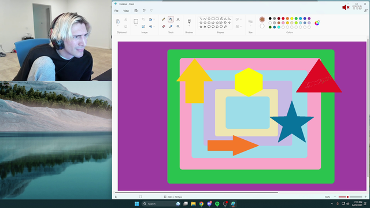This screenshot has width=370, height=208.
Task: Pick the Five-point star shape
Action: [201, 27]
